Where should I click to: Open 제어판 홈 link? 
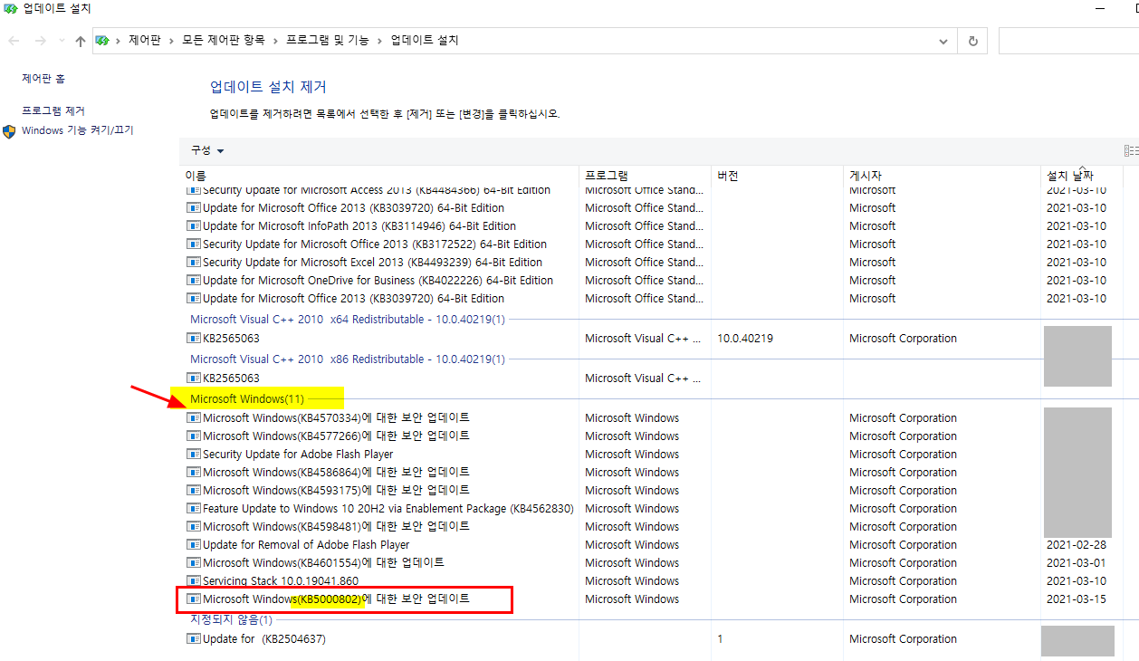[x=43, y=79]
